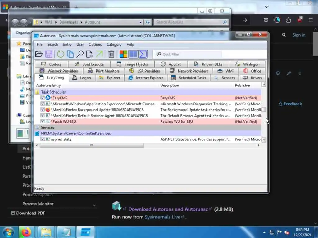The height and width of the screenshot is (238, 318).
Task: Click the circled plus icon on web page
Action: (x=278, y=73)
